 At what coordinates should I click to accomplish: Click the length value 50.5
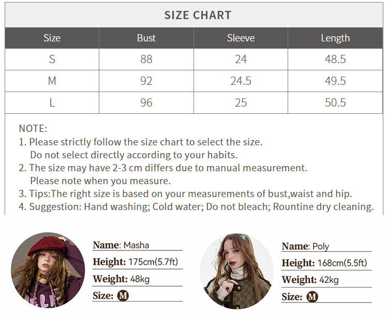point(335,103)
